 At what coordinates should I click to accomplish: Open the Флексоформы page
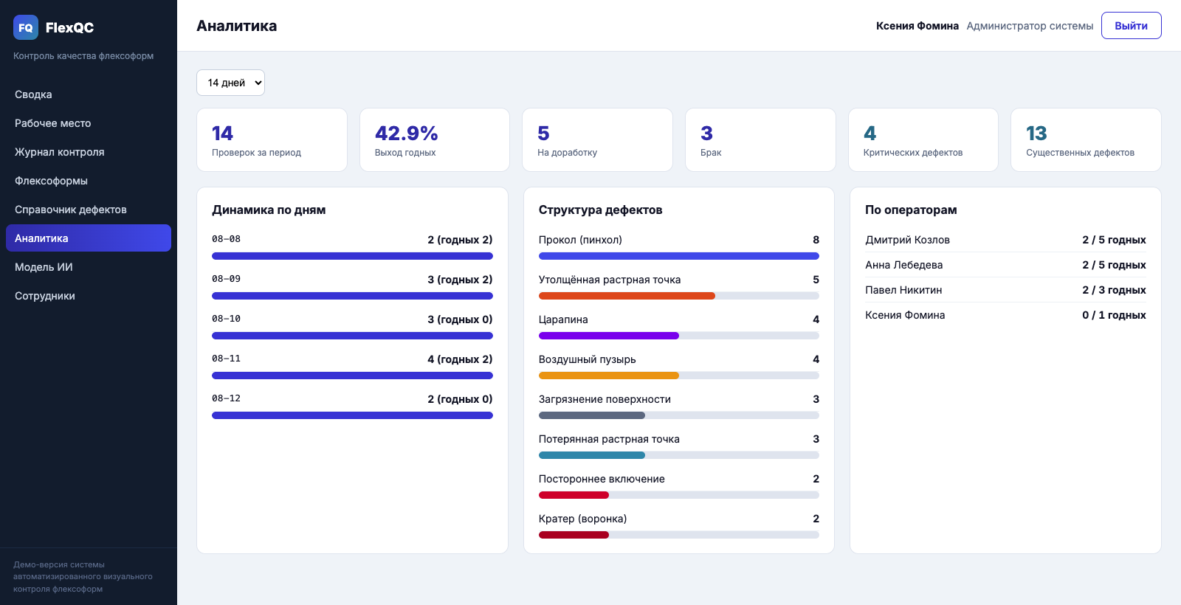(x=89, y=181)
